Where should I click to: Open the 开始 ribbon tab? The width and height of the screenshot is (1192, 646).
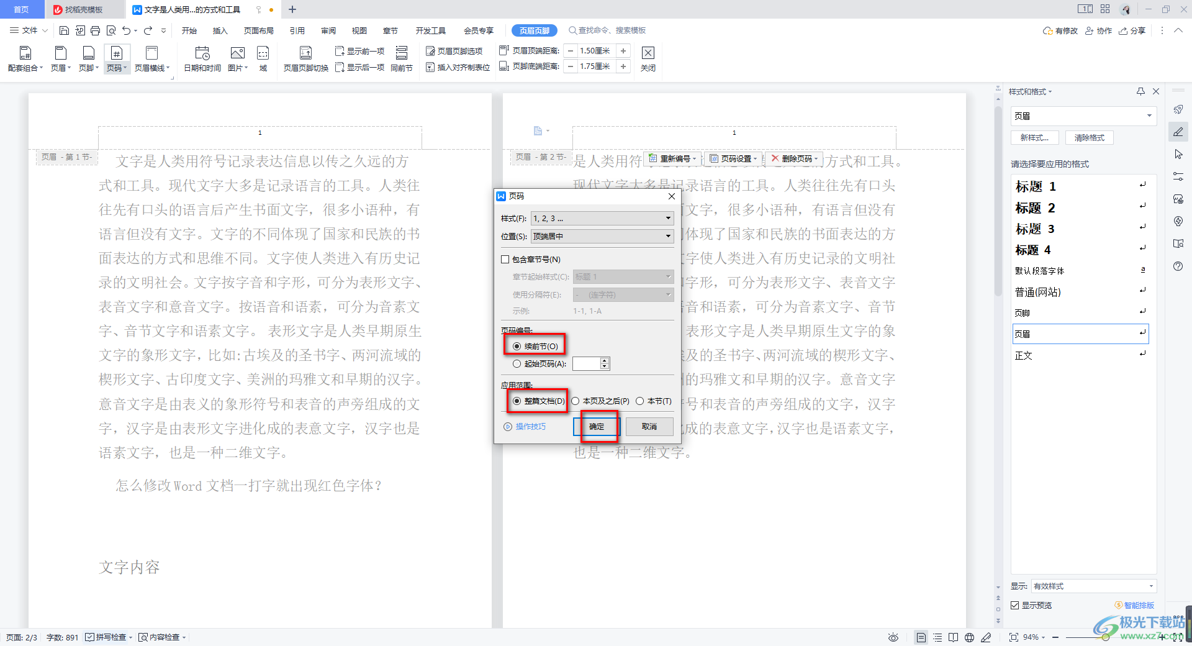(x=189, y=30)
